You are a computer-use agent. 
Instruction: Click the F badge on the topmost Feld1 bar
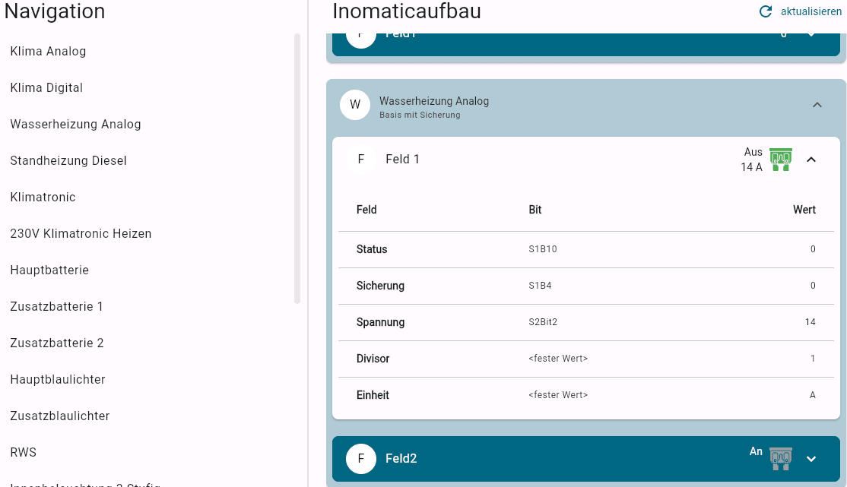point(361,33)
